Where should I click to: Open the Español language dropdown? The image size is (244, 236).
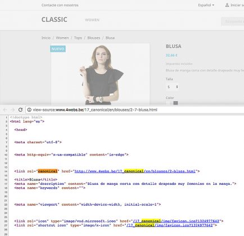206,5
